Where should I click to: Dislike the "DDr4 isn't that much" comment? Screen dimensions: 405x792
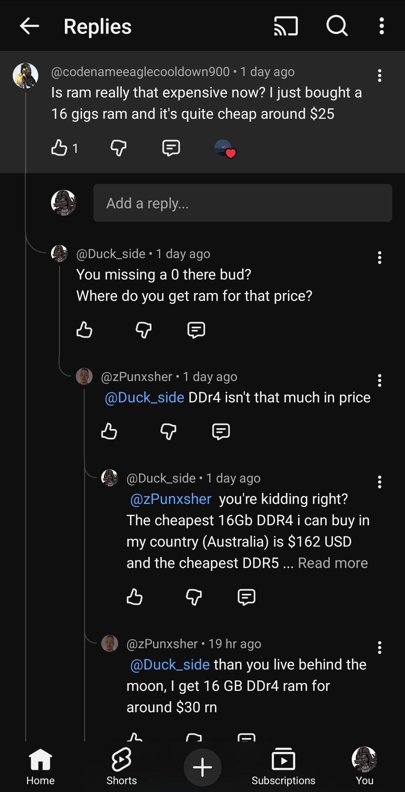point(168,432)
